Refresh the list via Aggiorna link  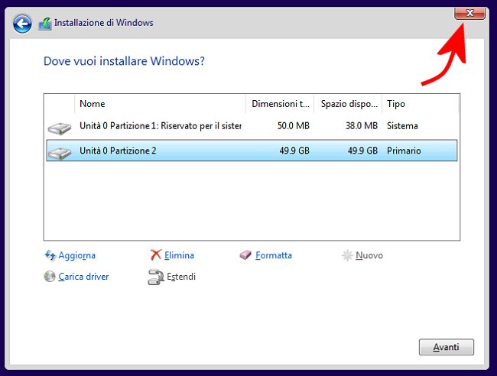pyautogui.click(x=76, y=255)
